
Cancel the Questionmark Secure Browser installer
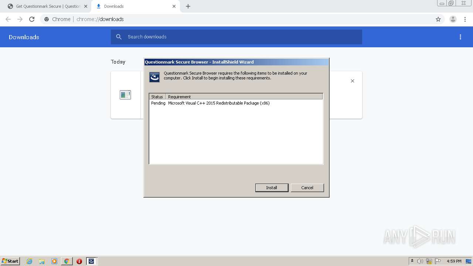(x=307, y=188)
